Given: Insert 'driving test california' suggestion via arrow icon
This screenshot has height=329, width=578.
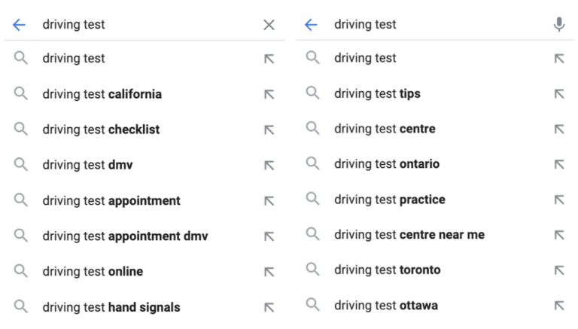Looking at the screenshot, I should (x=269, y=95).
